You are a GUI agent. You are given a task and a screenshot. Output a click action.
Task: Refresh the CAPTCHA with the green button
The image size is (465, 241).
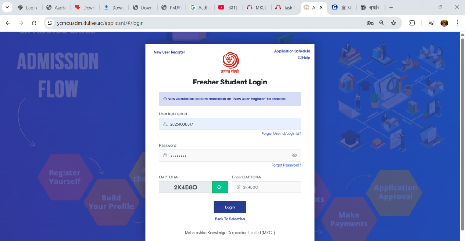[220, 187]
